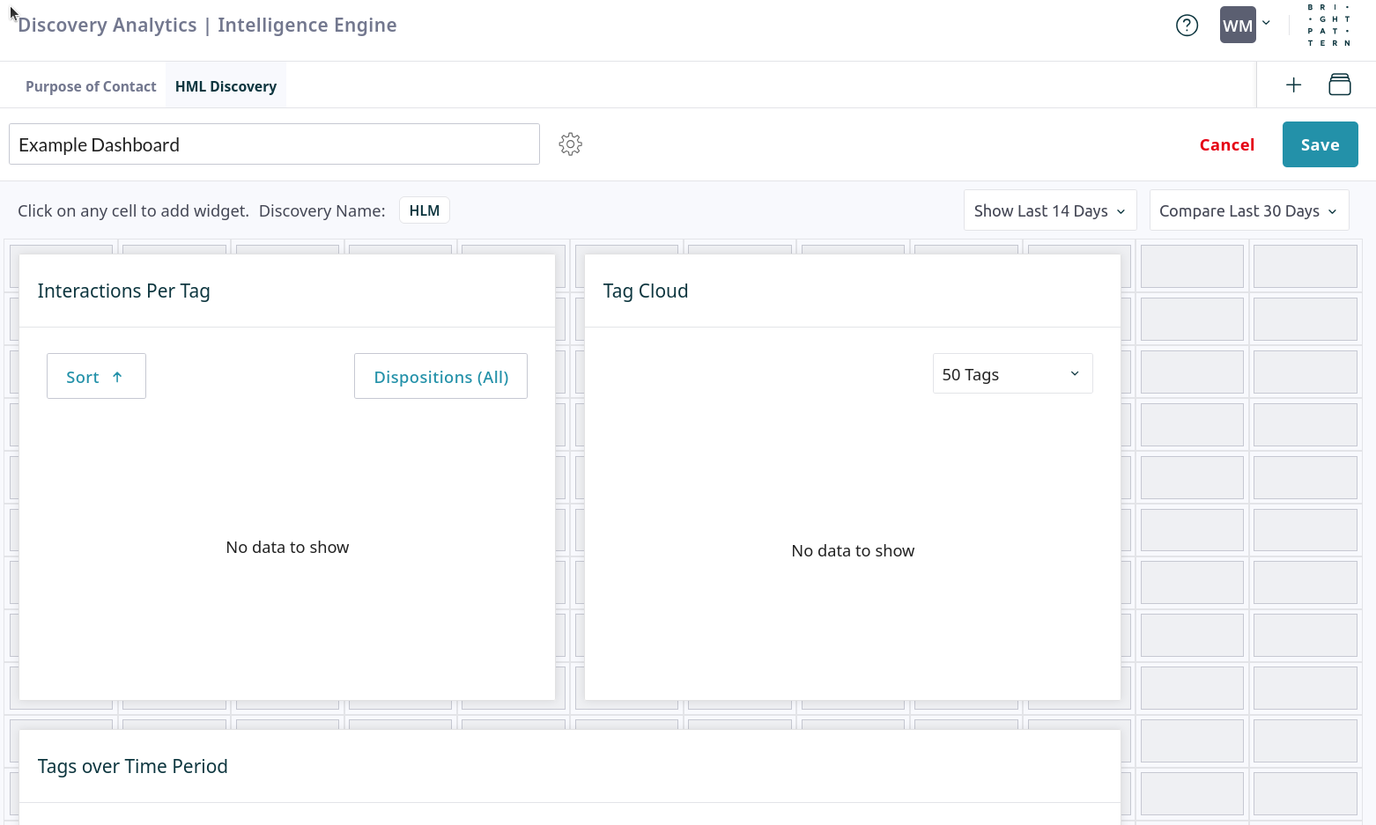
Task: Open dashboard settings gear icon
Action: (570, 144)
